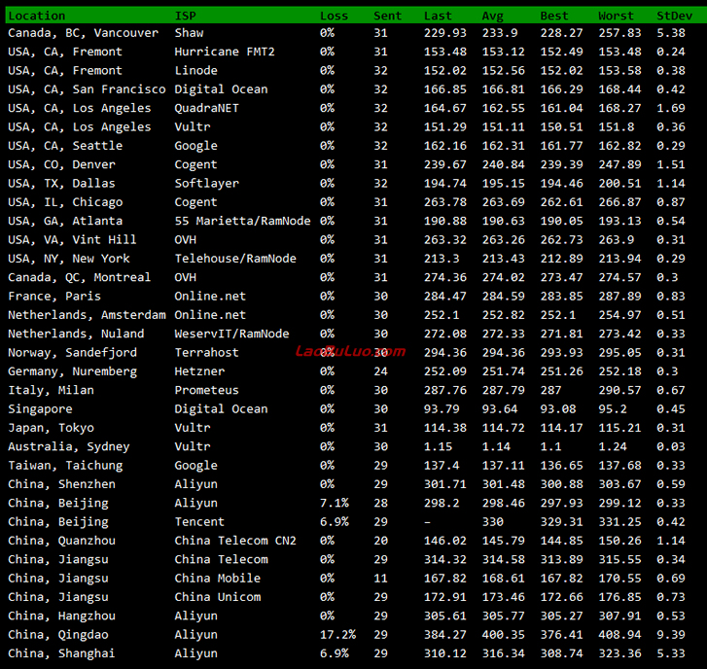Screen dimensions: 707x669
Task: Click the Sent column header
Action: pyautogui.click(x=387, y=16)
